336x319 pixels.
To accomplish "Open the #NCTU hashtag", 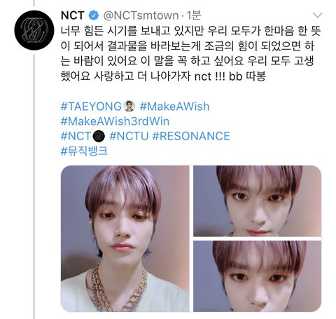I will click(129, 136).
